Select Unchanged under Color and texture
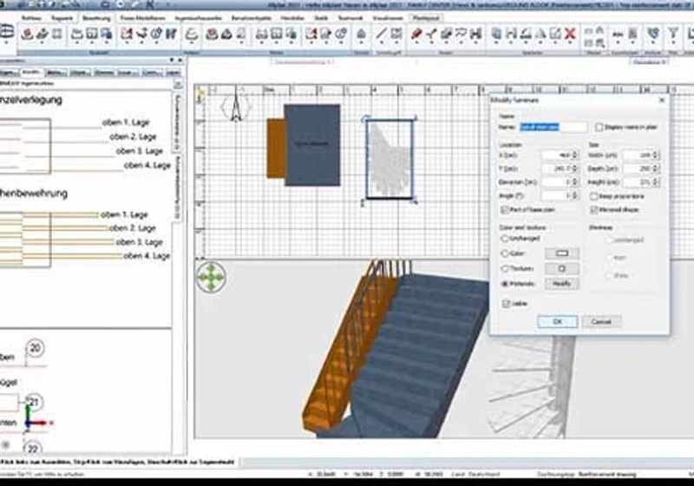This screenshot has width=694, height=486. coord(504,239)
